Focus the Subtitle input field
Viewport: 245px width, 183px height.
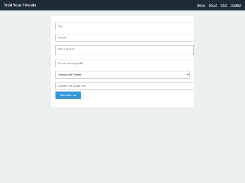[125, 38]
